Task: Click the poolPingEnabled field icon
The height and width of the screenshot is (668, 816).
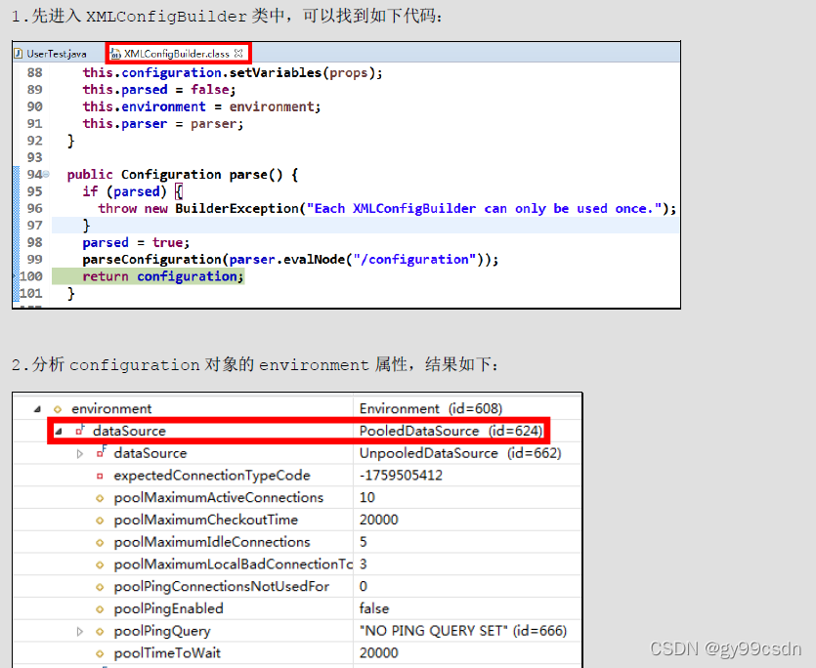Action: click(x=100, y=609)
